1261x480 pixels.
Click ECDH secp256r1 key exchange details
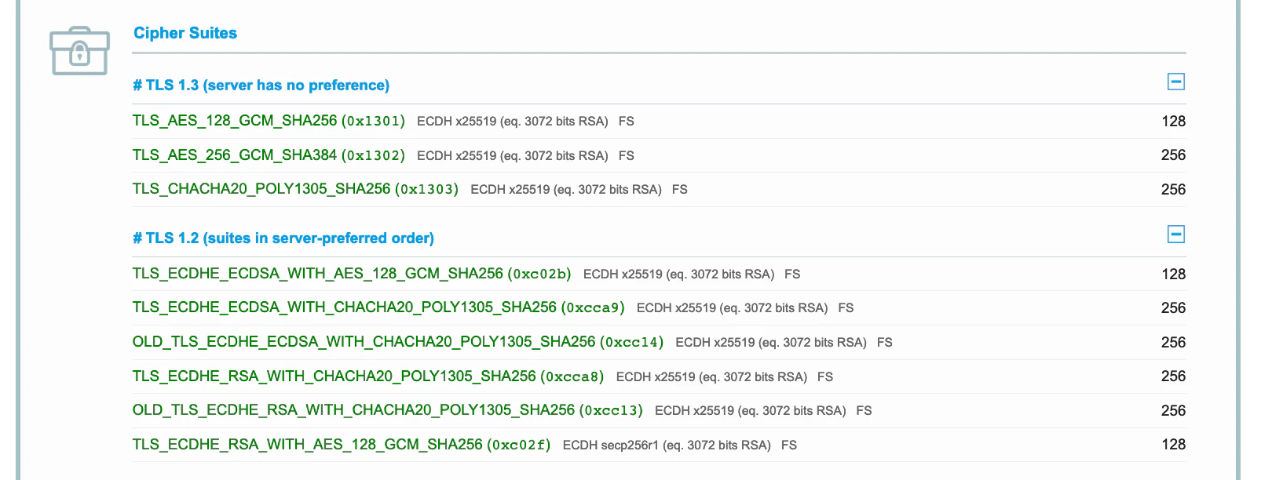667,445
